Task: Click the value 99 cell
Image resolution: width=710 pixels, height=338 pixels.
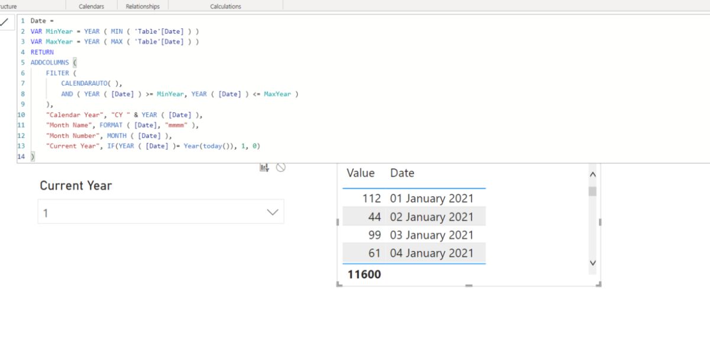Action: [375, 235]
